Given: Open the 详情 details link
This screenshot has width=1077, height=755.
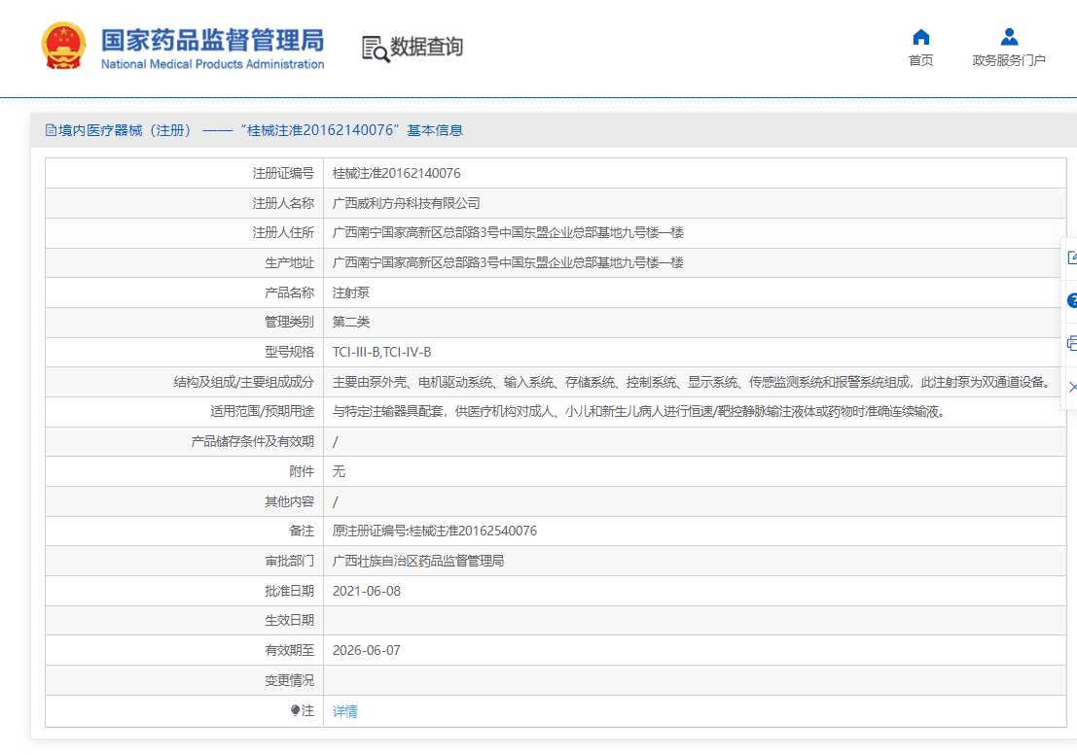Looking at the screenshot, I should (344, 711).
